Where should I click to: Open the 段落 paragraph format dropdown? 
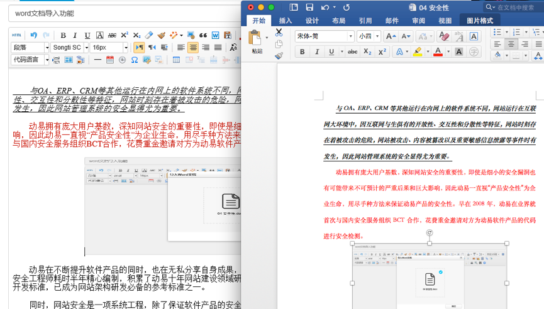pyautogui.click(x=30, y=47)
